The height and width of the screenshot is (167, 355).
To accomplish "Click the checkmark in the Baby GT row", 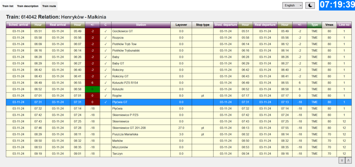I will (105, 63).
